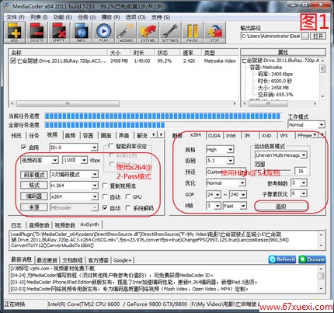334x313 pixels.
Task: Open the 文件 (F) menu
Action: [x=15, y=17]
